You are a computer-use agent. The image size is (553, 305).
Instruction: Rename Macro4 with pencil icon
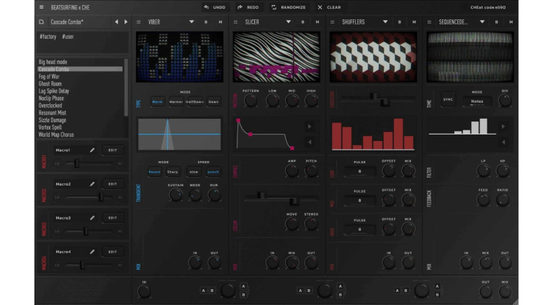click(92, 252)
